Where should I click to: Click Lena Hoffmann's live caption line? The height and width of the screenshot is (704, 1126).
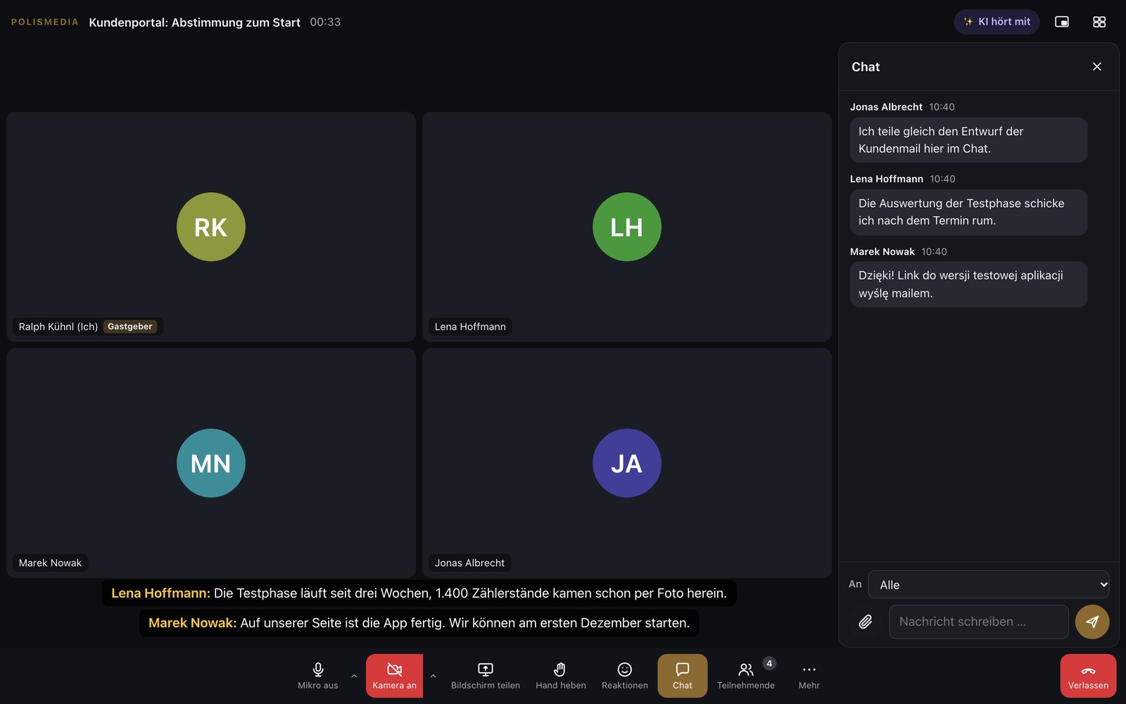point(419,593)
